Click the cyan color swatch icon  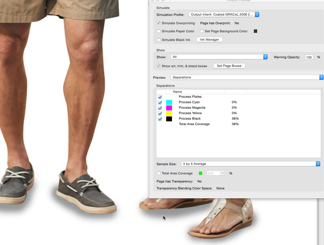pyautogui.click(x=169, y=102)
